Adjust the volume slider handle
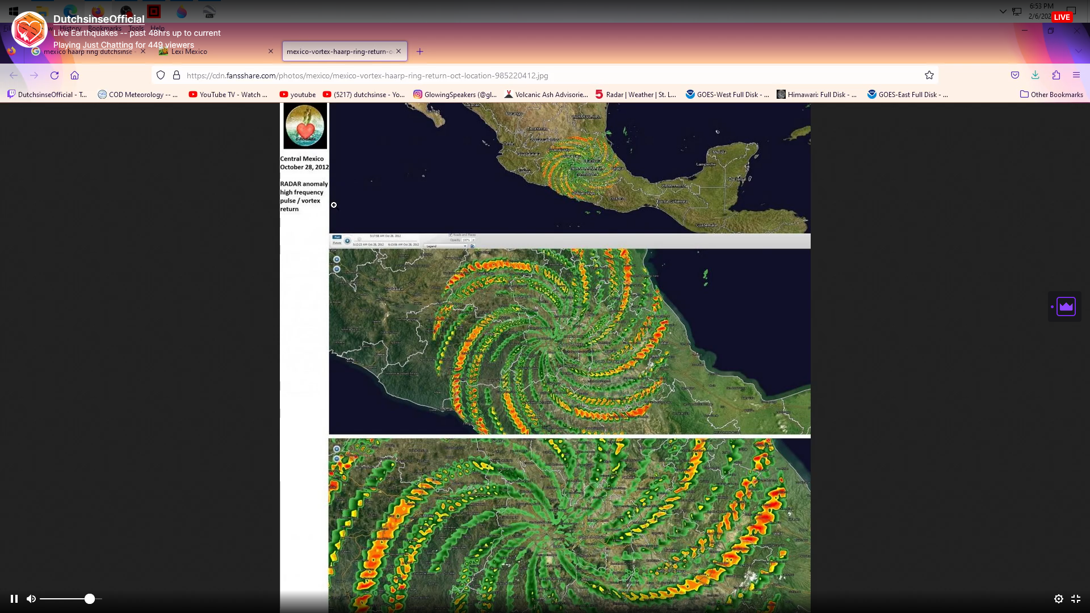 click(90, 599)
